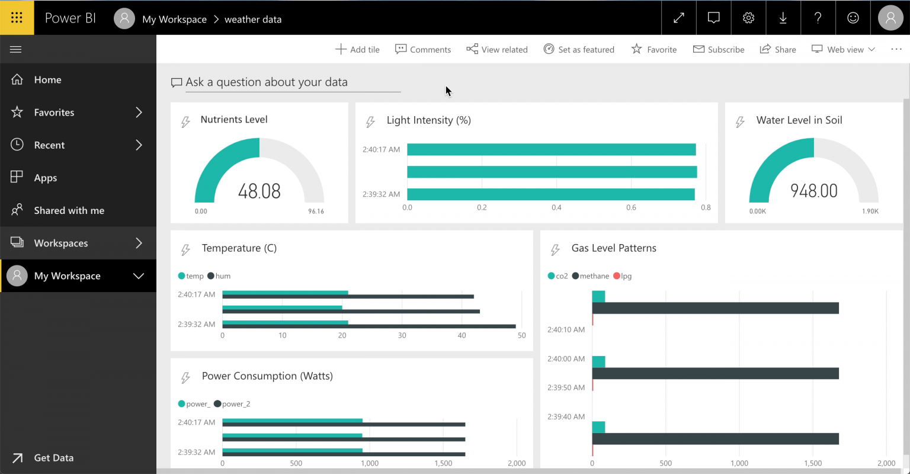Viewport: 910px width, 474px height.
Task: Click the Home house icon in sidebar
Action: (x=17, y=79)
